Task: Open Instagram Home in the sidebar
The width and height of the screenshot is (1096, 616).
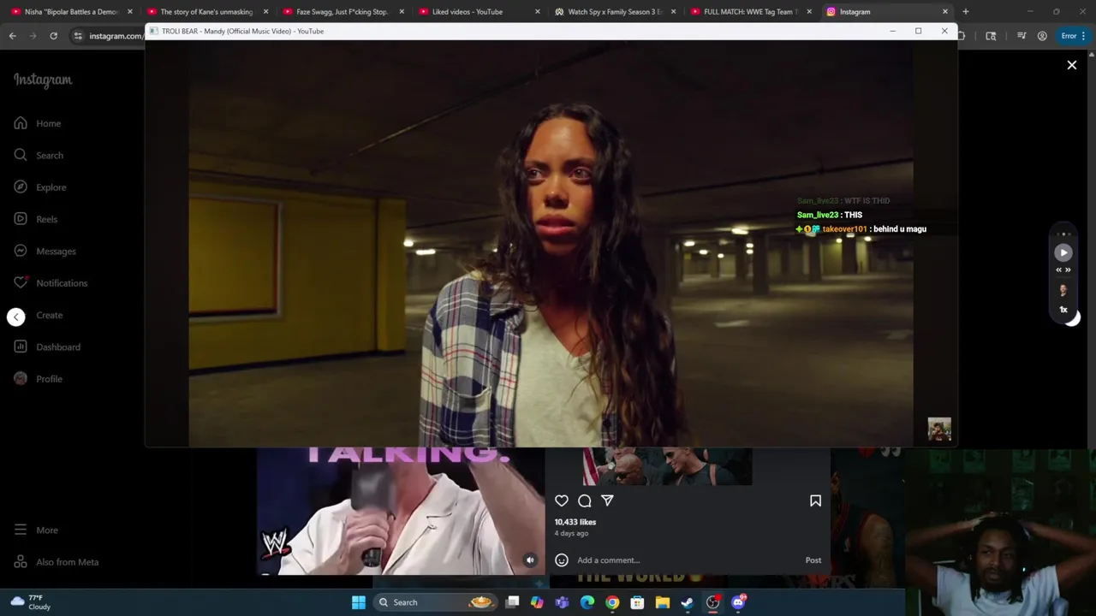Action: [37, 123]
